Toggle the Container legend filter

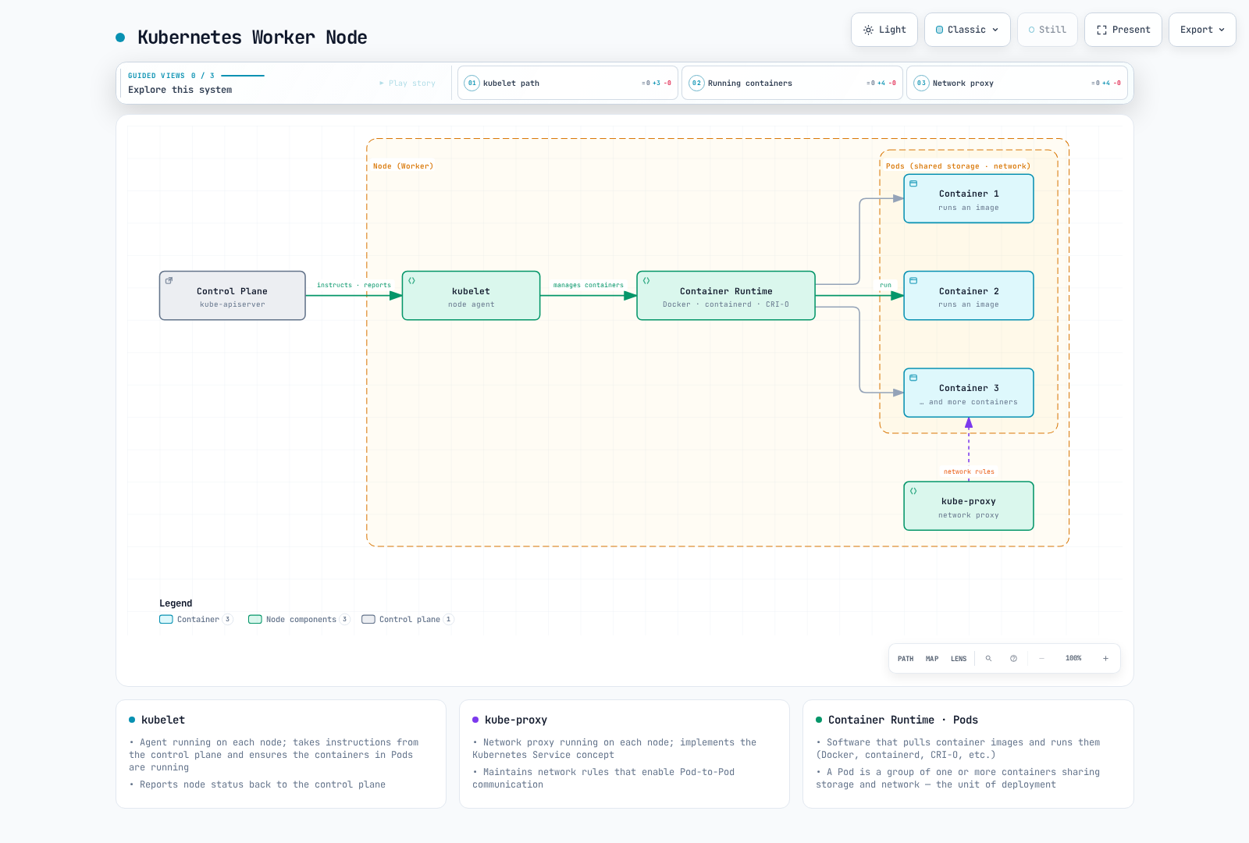196,620
